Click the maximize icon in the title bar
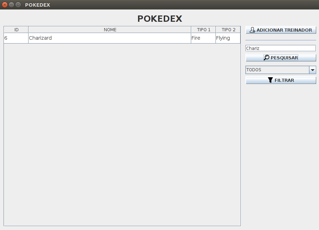Screen dimensions: 319x230 click(x=18, y=5)
